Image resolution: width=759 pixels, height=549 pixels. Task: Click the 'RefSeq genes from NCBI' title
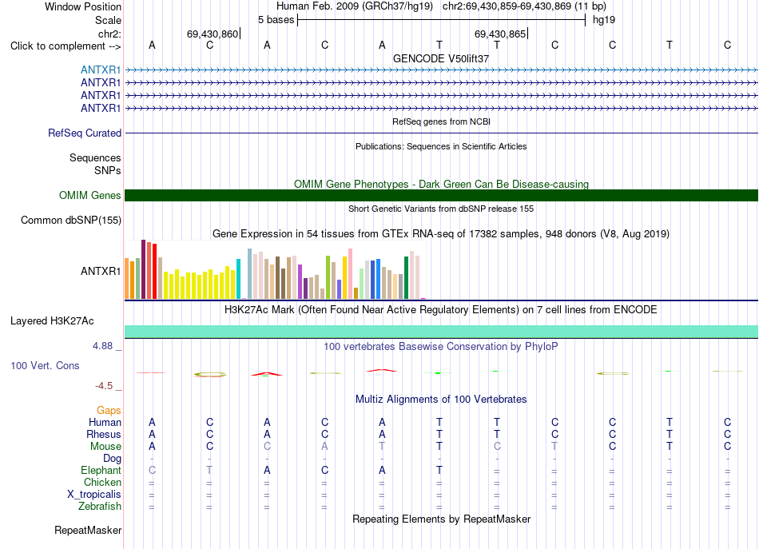[x=441, y=121]
